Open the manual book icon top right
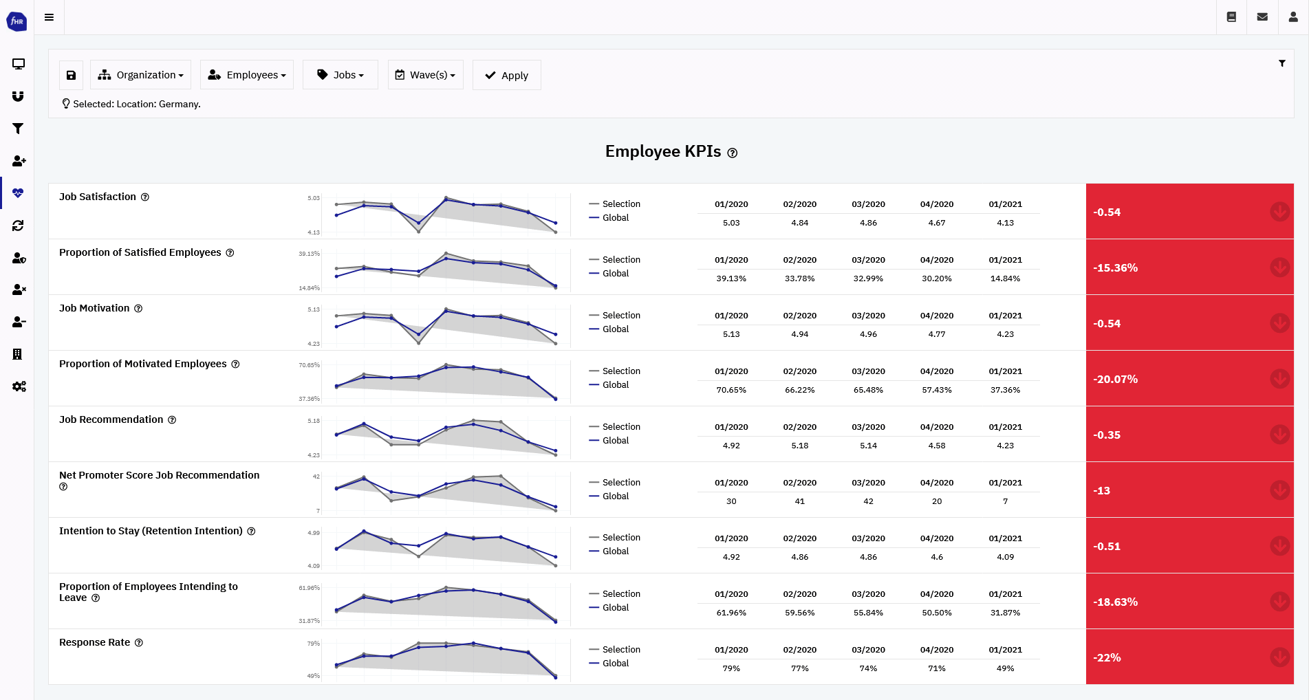The image size is (1309, 700). tap(1231, 17)
